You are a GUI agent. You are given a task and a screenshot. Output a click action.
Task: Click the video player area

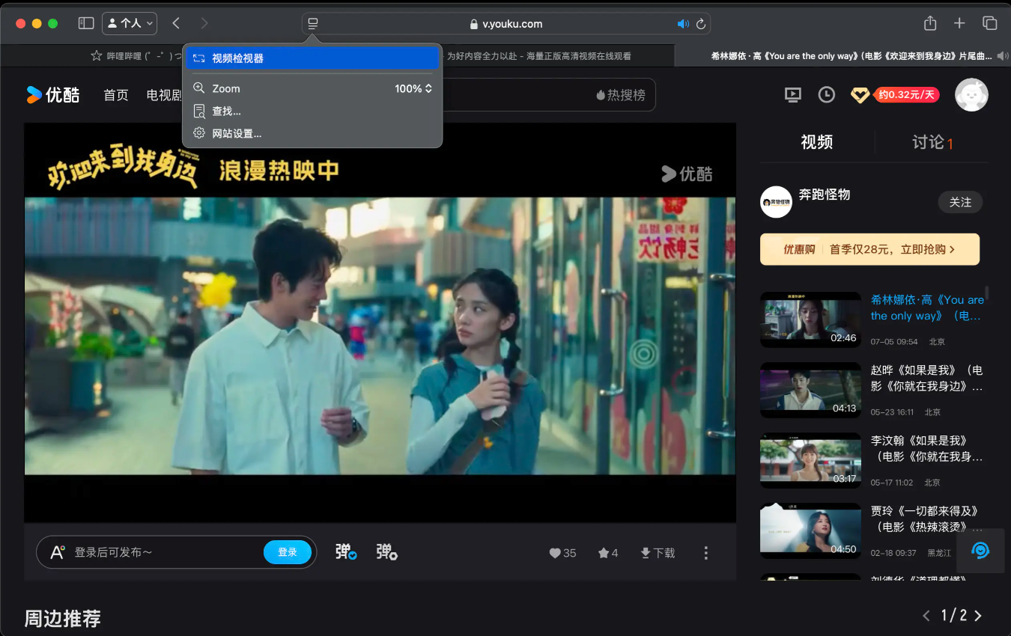pyautogui.click(x=380, y=322)
